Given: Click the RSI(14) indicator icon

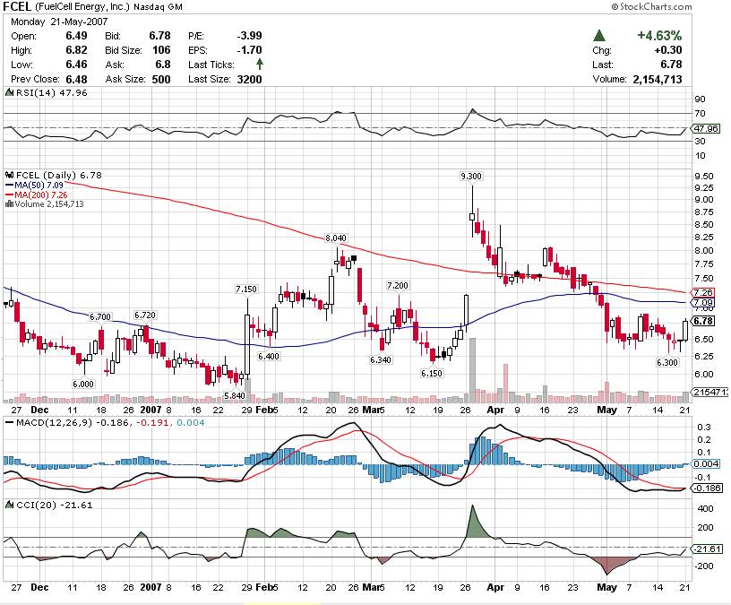Looking at the screenshot, I should pyautogui.click(x=9, y=92).
